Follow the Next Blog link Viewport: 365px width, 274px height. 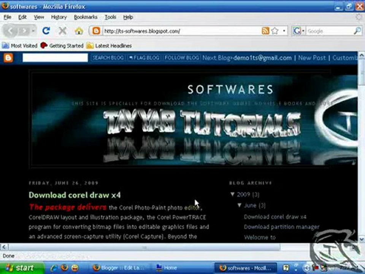coord(217,58)
